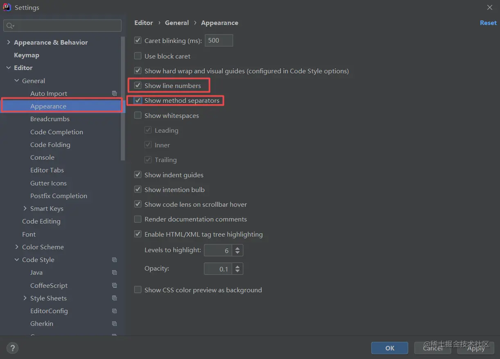Click the OK button
The image size is (500, 359).
390,348
